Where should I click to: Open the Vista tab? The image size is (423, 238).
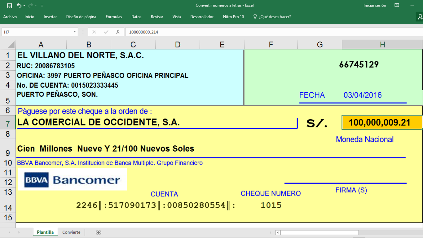pos(177,17)
